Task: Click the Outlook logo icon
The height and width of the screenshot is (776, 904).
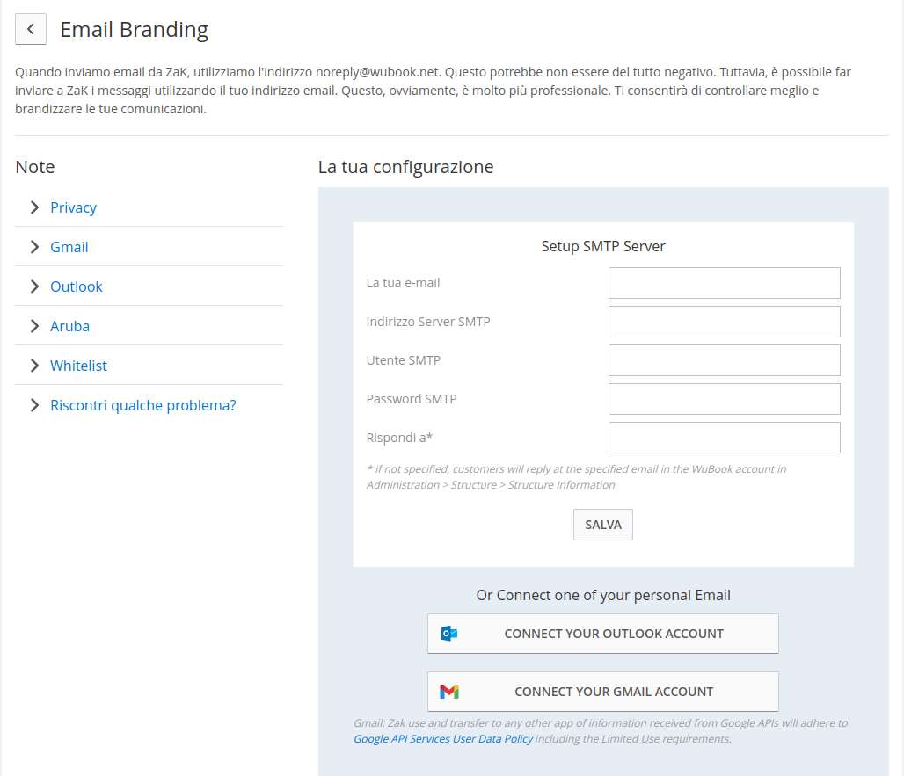Action: [x=449, y=634]
